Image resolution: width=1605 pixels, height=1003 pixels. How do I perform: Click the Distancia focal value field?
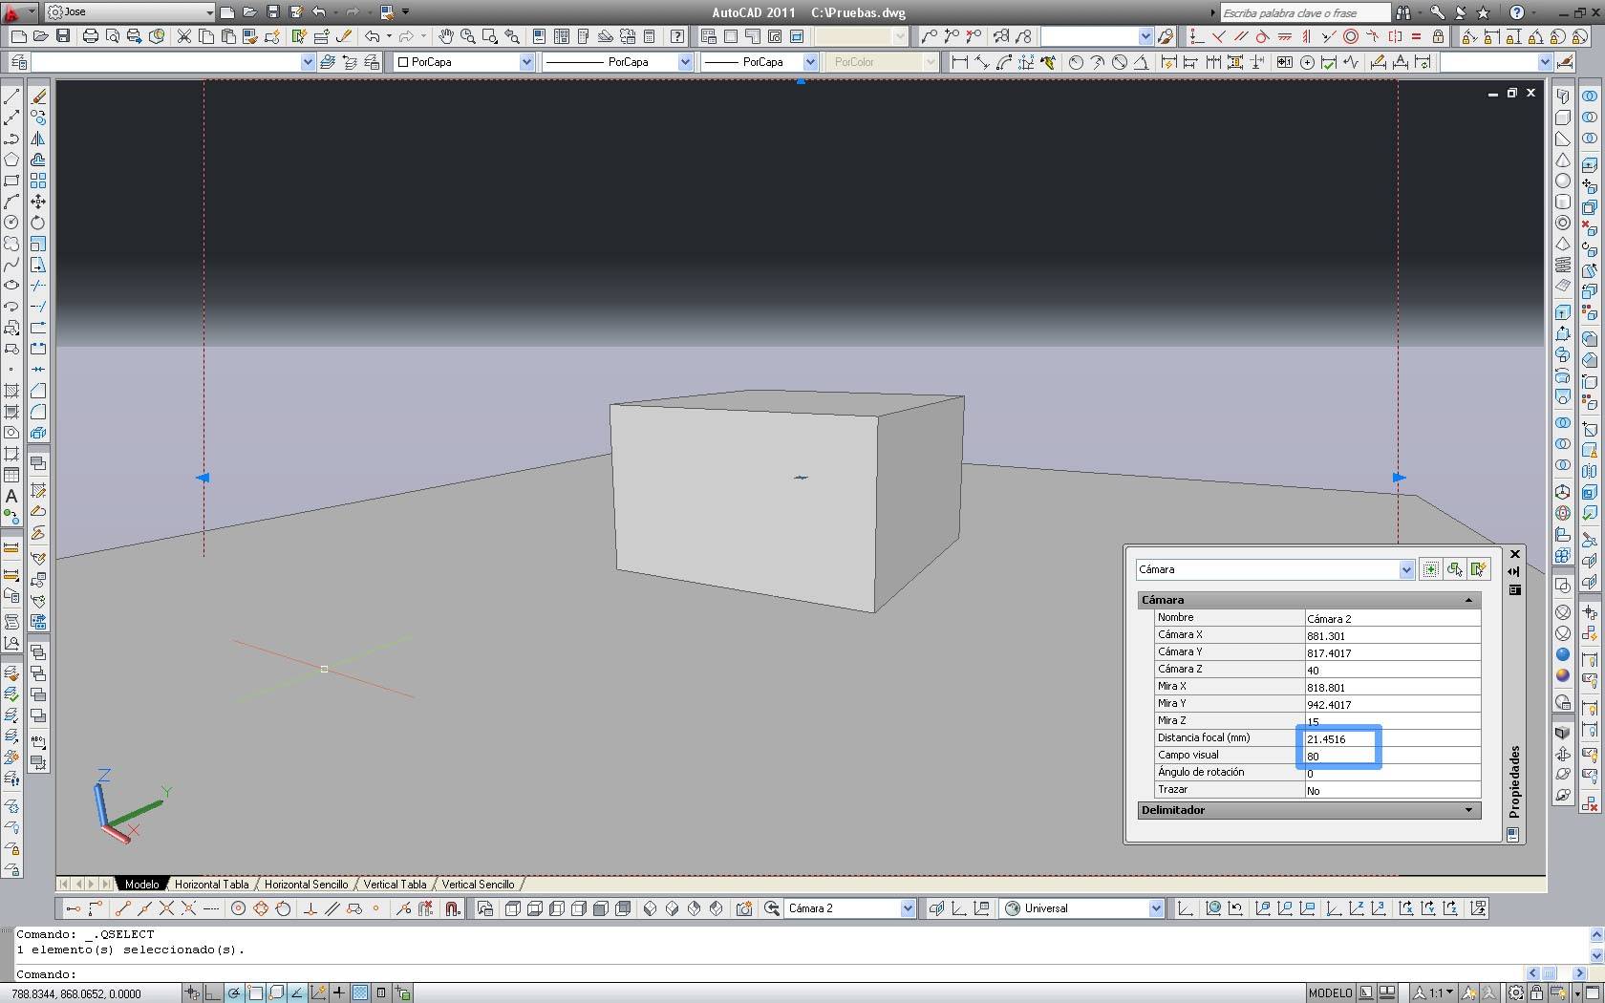(x=1392, y=739)
